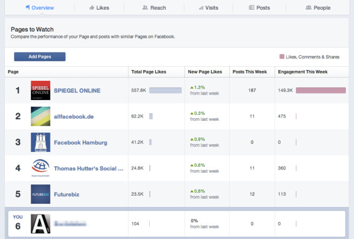
Task: Click the 187 posts this week value
Action: point(252,90)
